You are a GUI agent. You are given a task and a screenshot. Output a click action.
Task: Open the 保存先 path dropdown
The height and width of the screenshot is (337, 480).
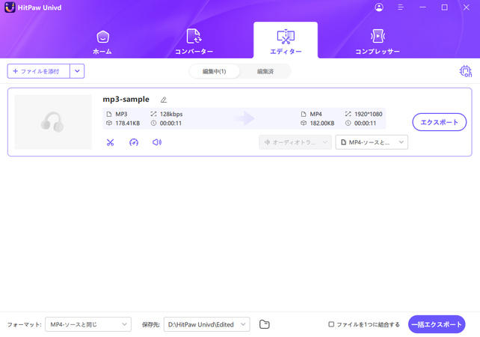(x=207, y=324)
